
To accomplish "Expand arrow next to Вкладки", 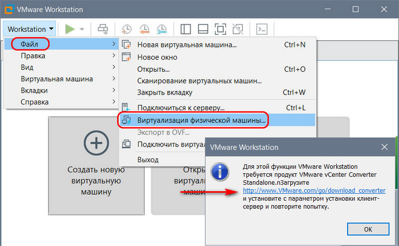I will click(114, 90).
